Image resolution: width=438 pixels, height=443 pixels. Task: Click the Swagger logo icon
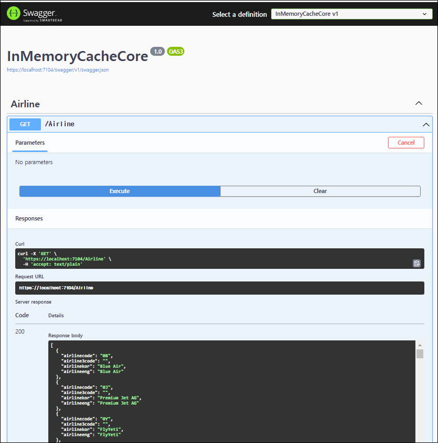coord(13,13)
